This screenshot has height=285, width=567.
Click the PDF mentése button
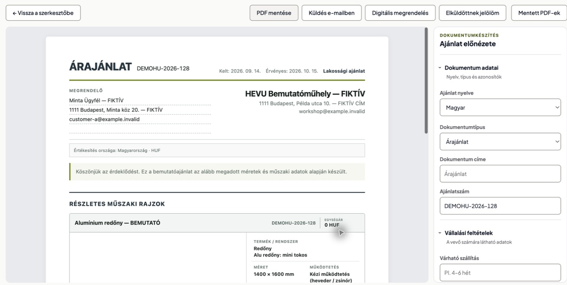pos(274,13)
